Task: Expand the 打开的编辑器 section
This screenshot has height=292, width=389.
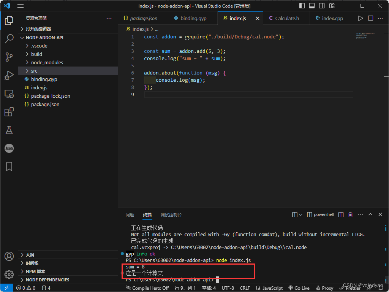Action: coord(68,29)
